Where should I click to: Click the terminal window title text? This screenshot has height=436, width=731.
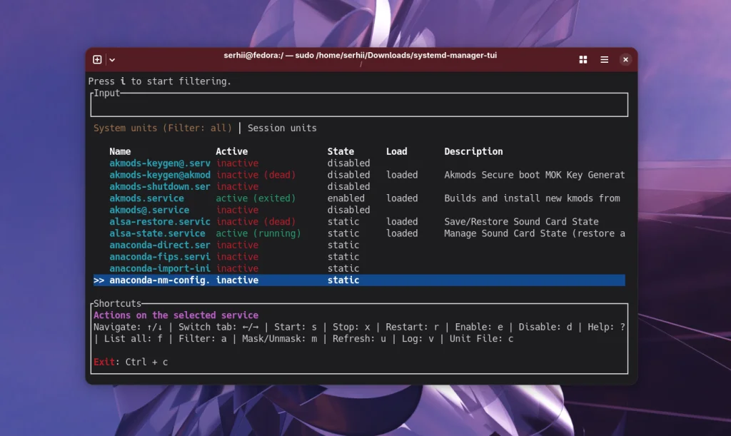click(x=360, y=56)
